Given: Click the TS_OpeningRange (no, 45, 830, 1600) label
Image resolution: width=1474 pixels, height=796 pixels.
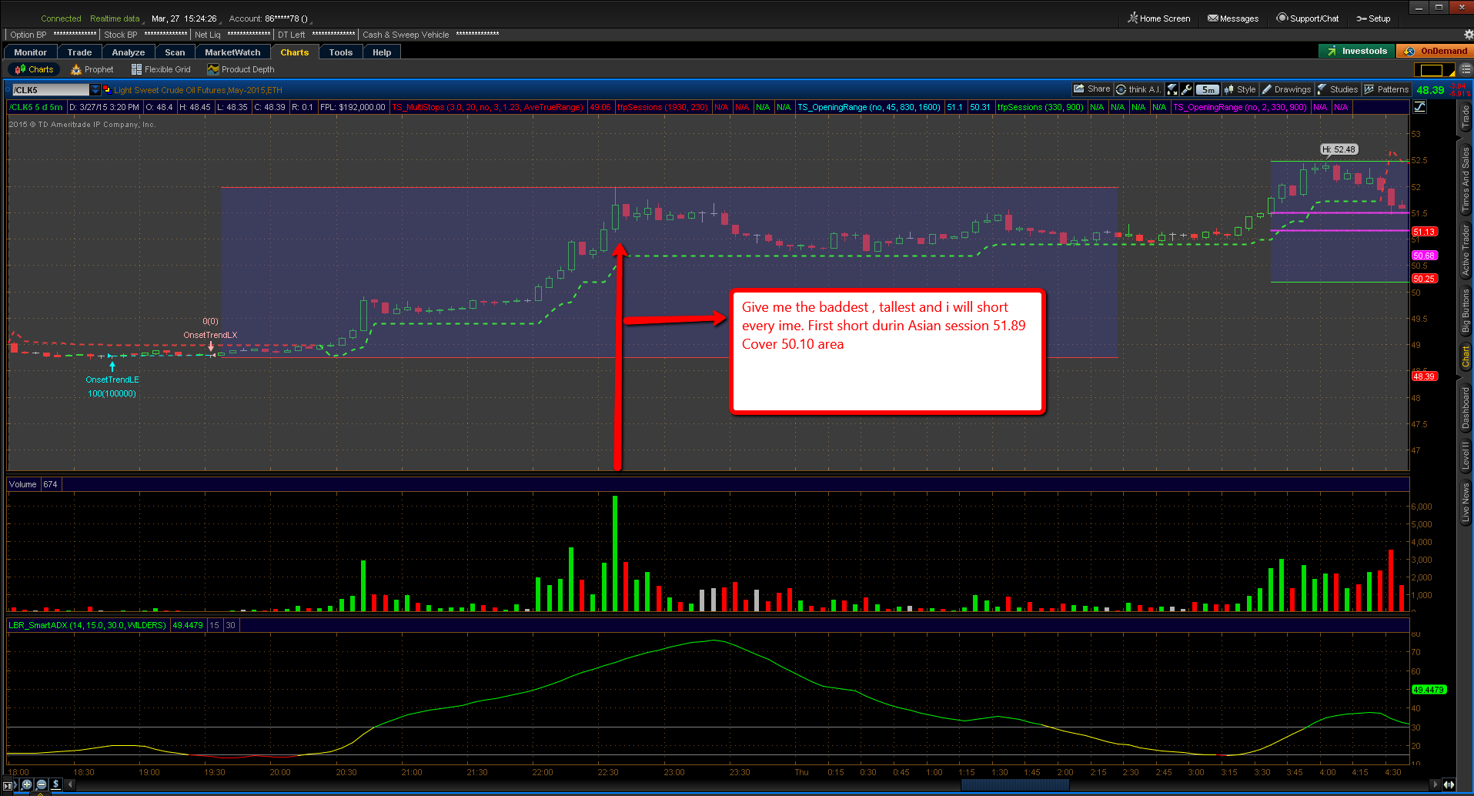Looking at the screenshot, I should coord(869,107).
